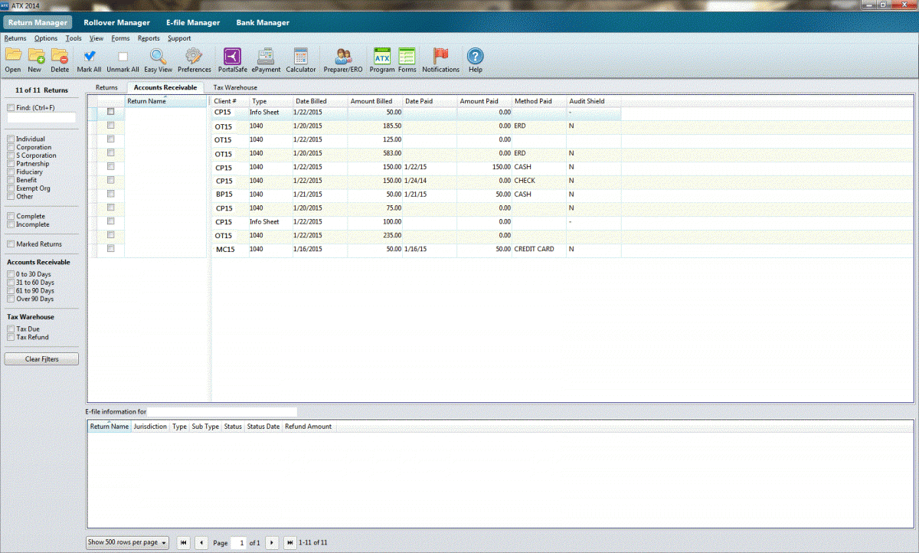Open the Options menu
The image size is (919, 553).
pos(46,38)
